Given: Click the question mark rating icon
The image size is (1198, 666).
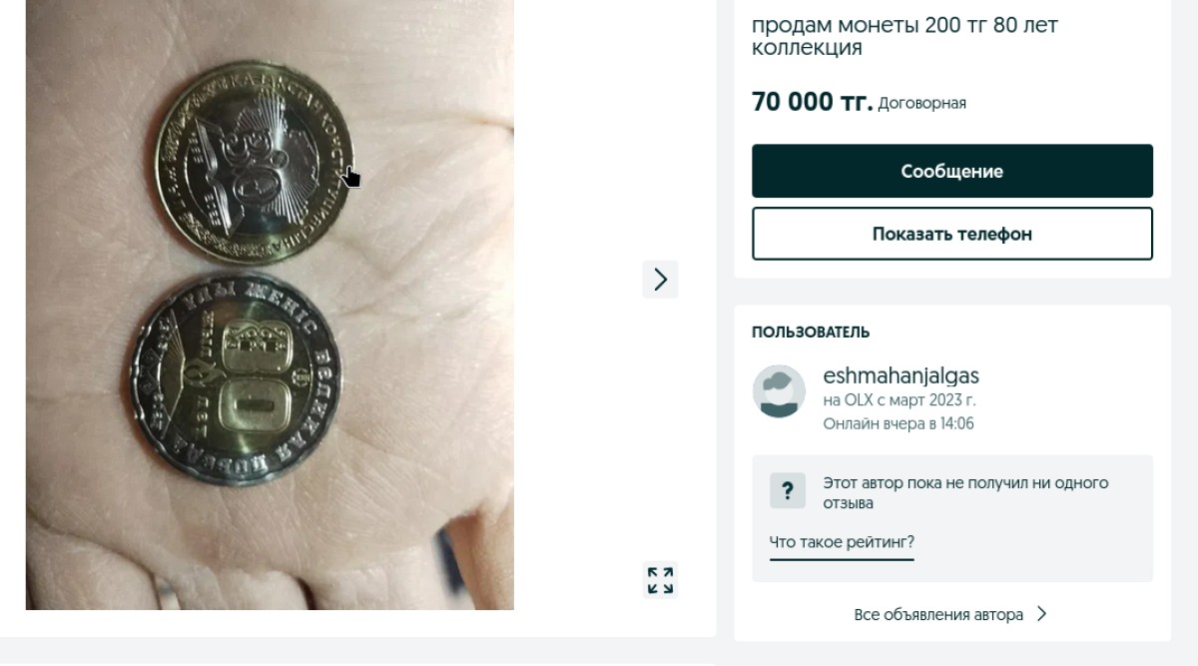Looking at the screenshot, I should (x=787, y=490).
